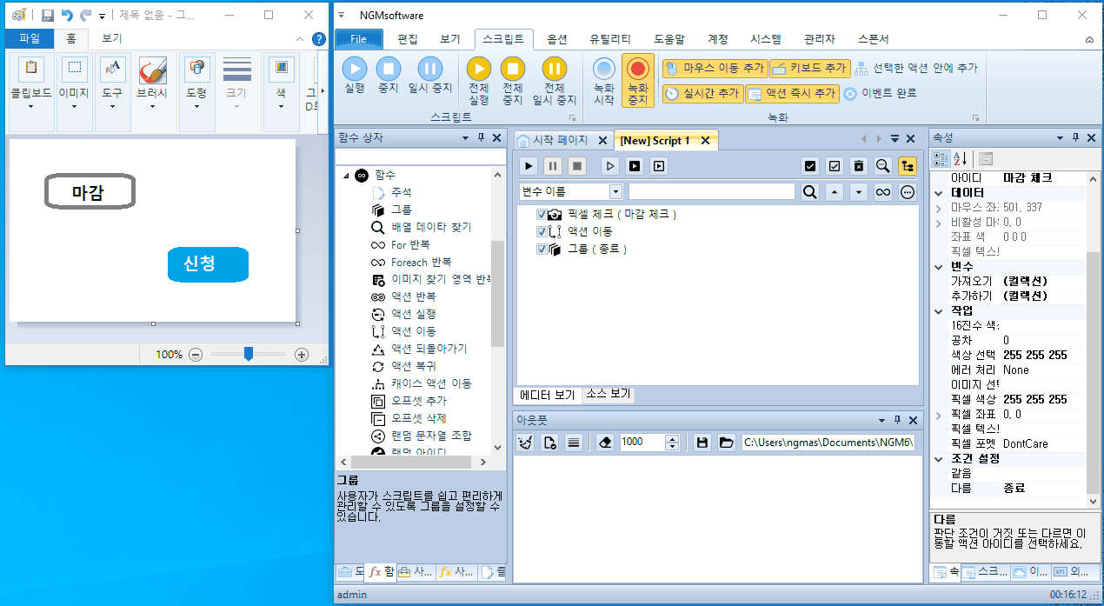Viewport: 1104px width, 606px height.
Task: Open the 아웃풋 panel options dropdown arrow
Action: click(881, 419)
